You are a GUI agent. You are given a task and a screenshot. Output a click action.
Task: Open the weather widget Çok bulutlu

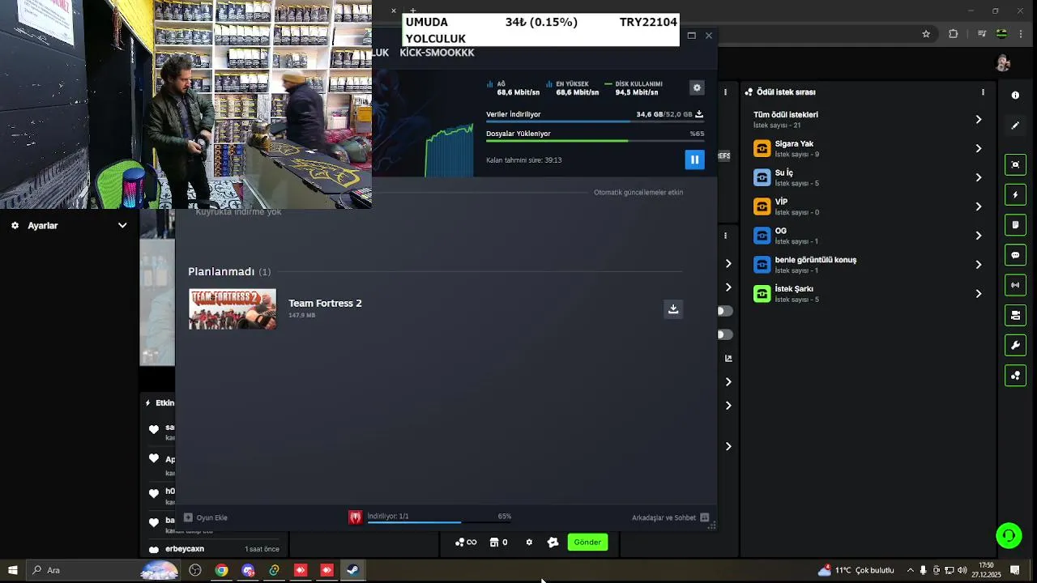(x=856, y=570)
